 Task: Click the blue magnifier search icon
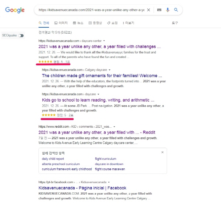point(176,10)
